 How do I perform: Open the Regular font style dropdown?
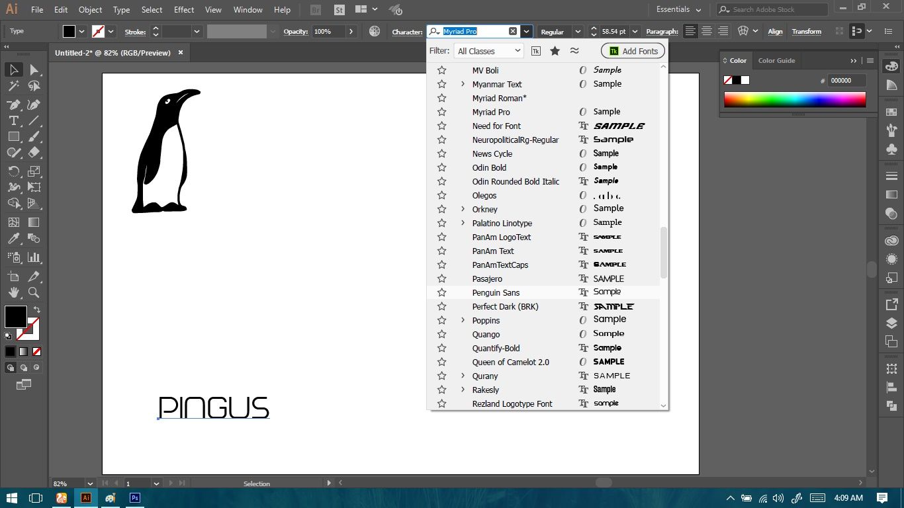577,31
